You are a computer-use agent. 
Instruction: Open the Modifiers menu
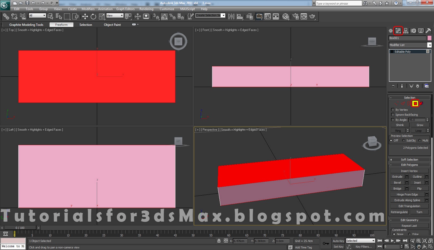point(88,9)
